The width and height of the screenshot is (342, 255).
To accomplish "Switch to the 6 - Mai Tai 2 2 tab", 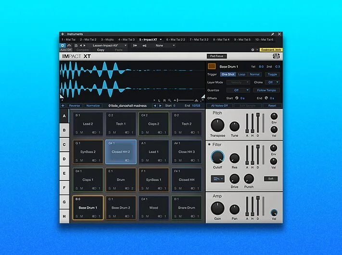I will (x=176, y=40).
